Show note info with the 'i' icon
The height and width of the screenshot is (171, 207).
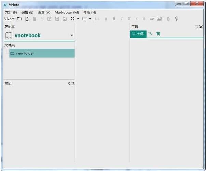[42, 19]
